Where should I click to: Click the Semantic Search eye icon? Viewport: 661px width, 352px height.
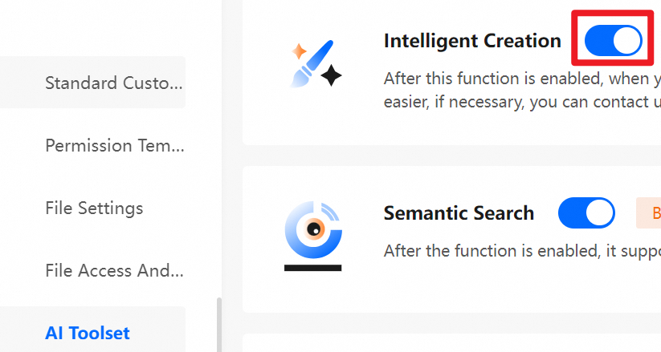point(312,229)
